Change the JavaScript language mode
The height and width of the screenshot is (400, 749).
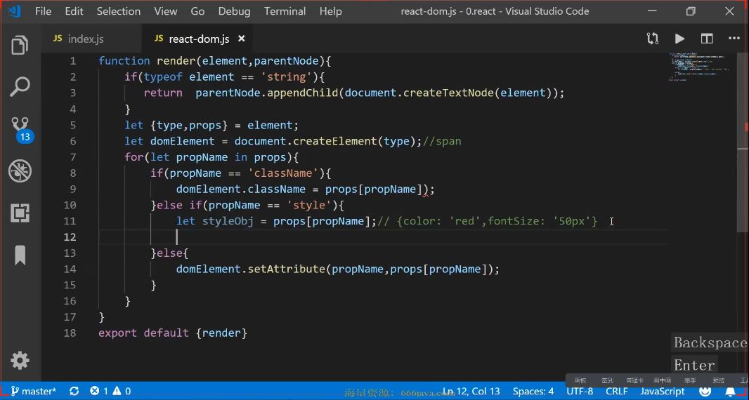[x=663, y=391]
